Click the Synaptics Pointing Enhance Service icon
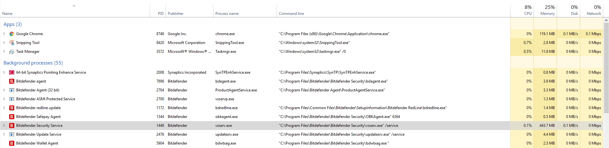Image resolution: width=609 pixels, height=148 pixels. click(12, 72)
